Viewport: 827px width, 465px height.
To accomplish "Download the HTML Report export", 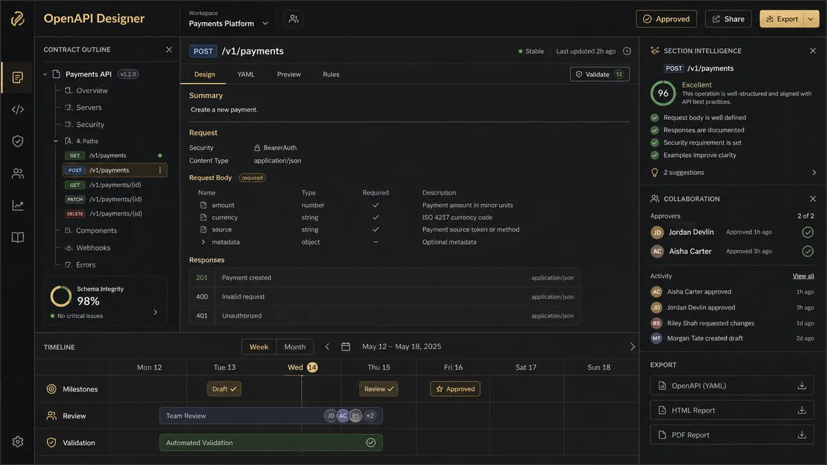I will tap(802, 410).
